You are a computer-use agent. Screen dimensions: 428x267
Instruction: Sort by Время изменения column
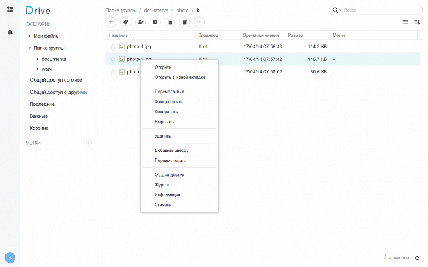click(261, 35)
